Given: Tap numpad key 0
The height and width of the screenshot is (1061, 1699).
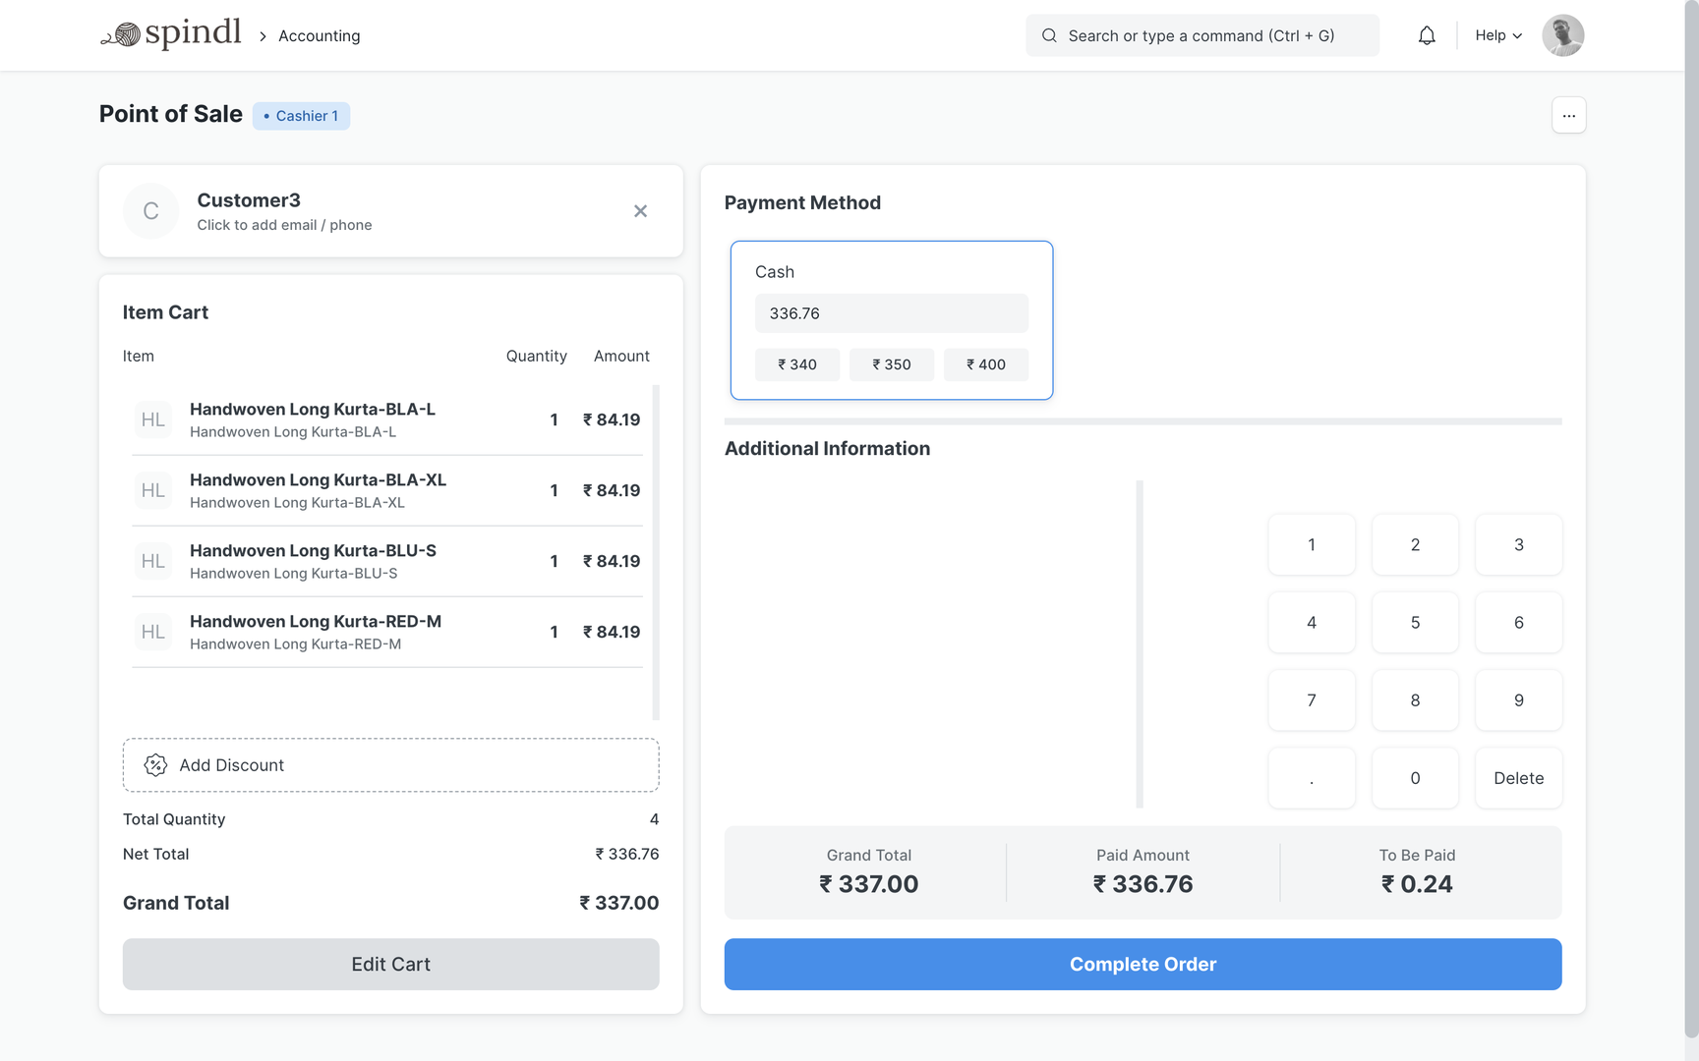Looking at the screenshot, I should click(1415, 777).
